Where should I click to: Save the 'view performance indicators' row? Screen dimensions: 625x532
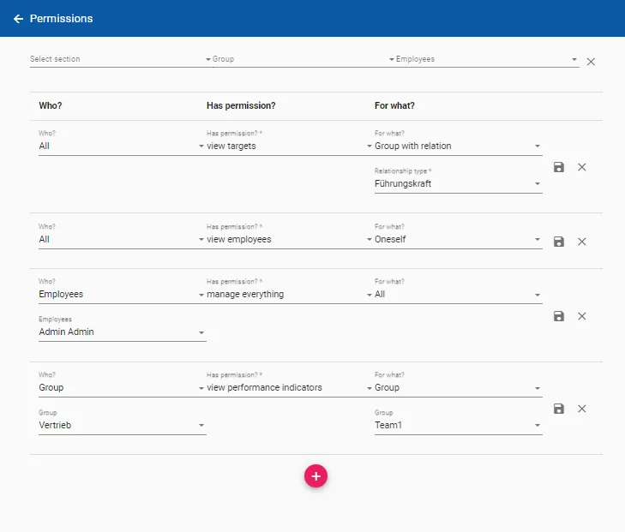pos(559,409)
